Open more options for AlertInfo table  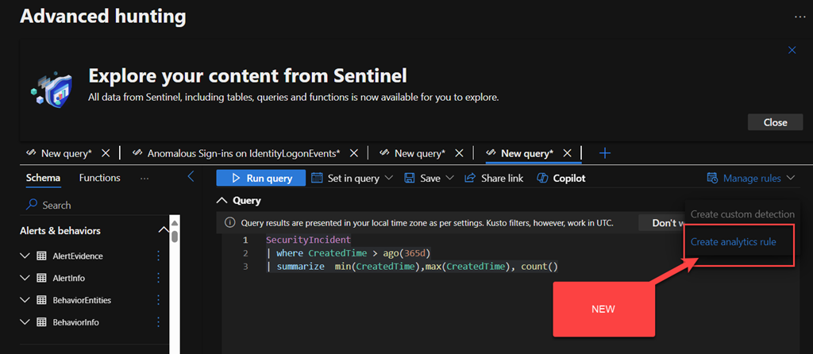(x=157, y=279)
